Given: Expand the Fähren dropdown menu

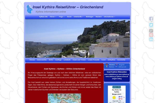Looking at the screenshot, I should click(53, 17).
